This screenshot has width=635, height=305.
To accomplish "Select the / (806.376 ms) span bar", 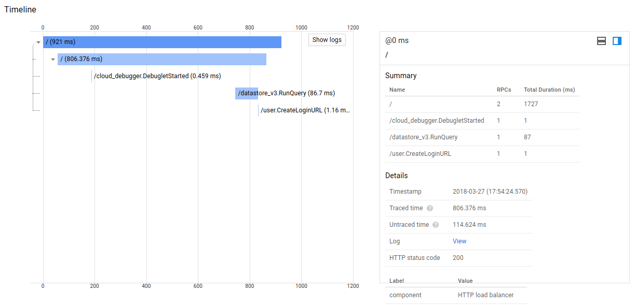I will click(x=162, y=60).
